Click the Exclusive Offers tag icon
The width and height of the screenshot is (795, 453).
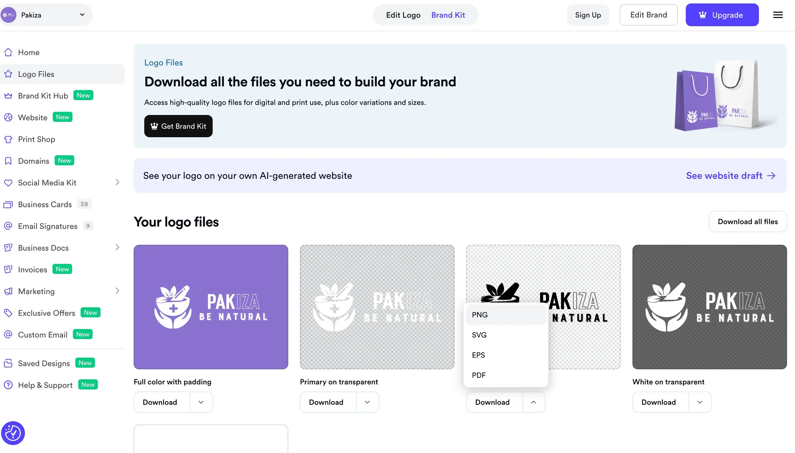pyautogui.click(x=8, y=313)
